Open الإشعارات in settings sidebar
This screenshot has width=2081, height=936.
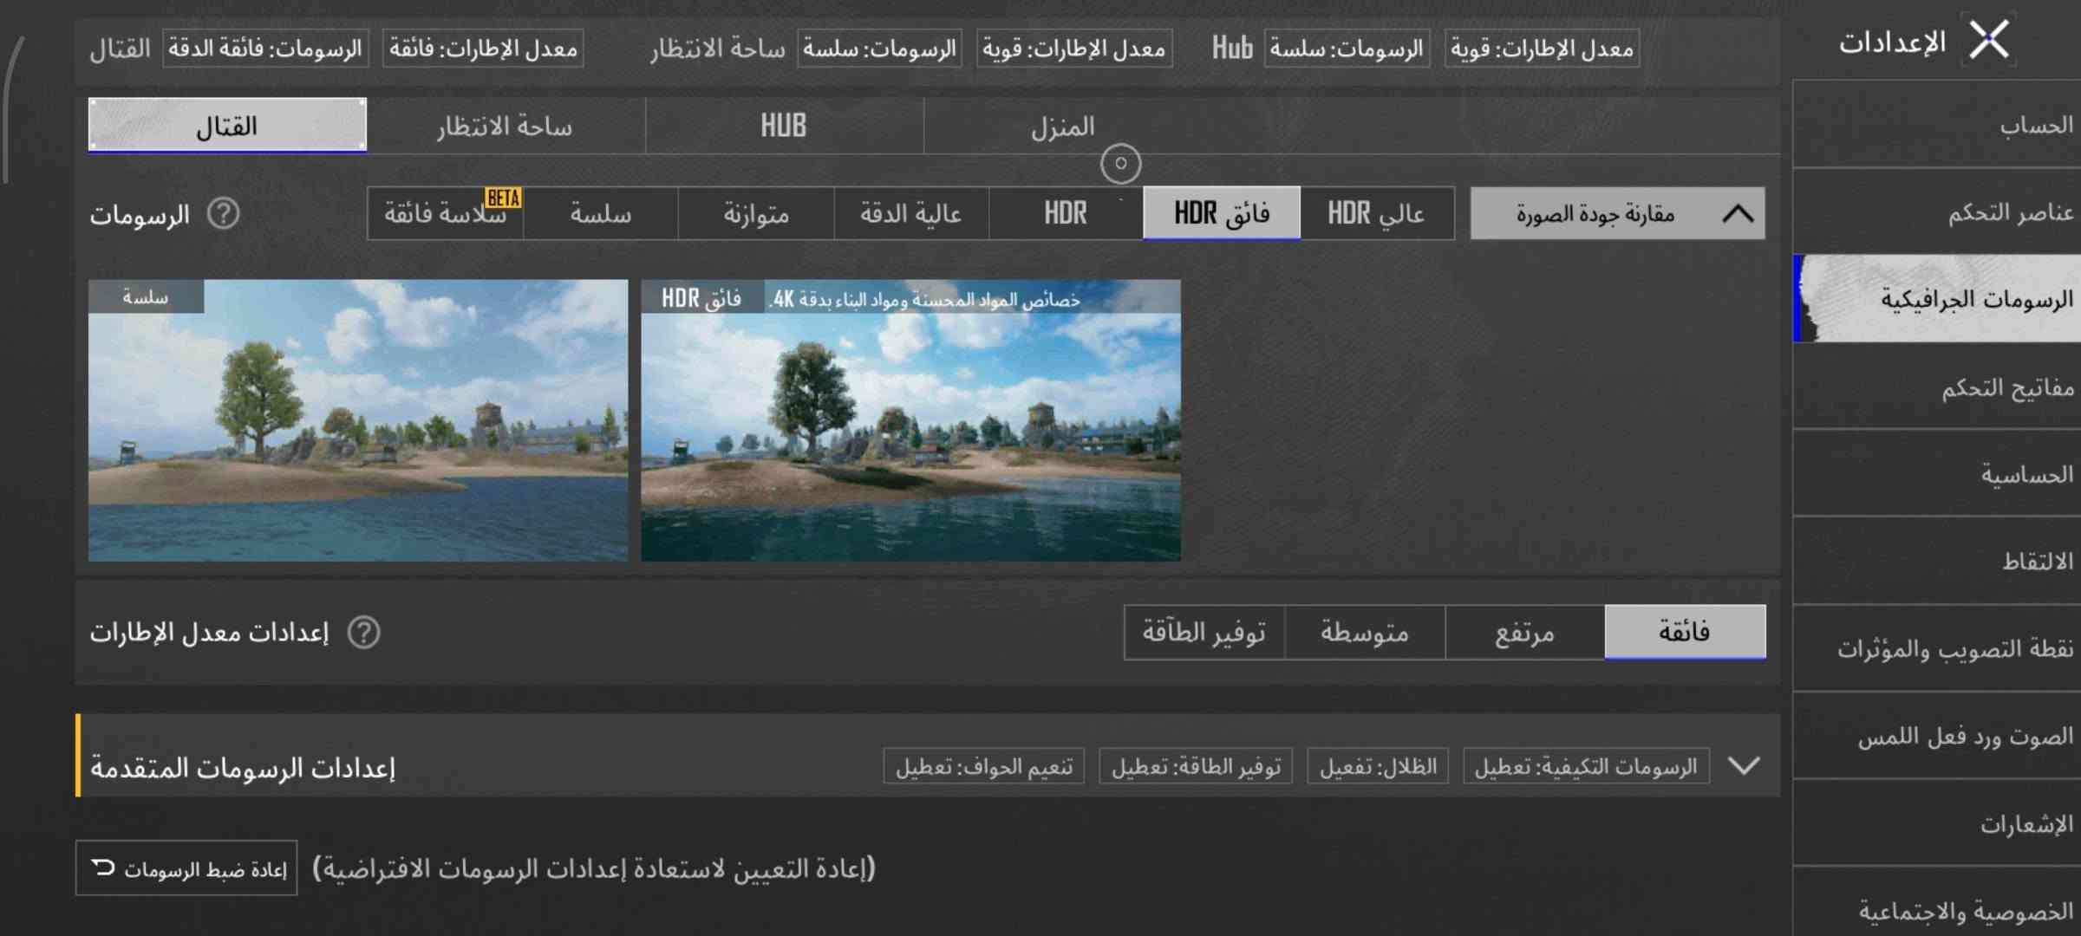coord(1937,823)
